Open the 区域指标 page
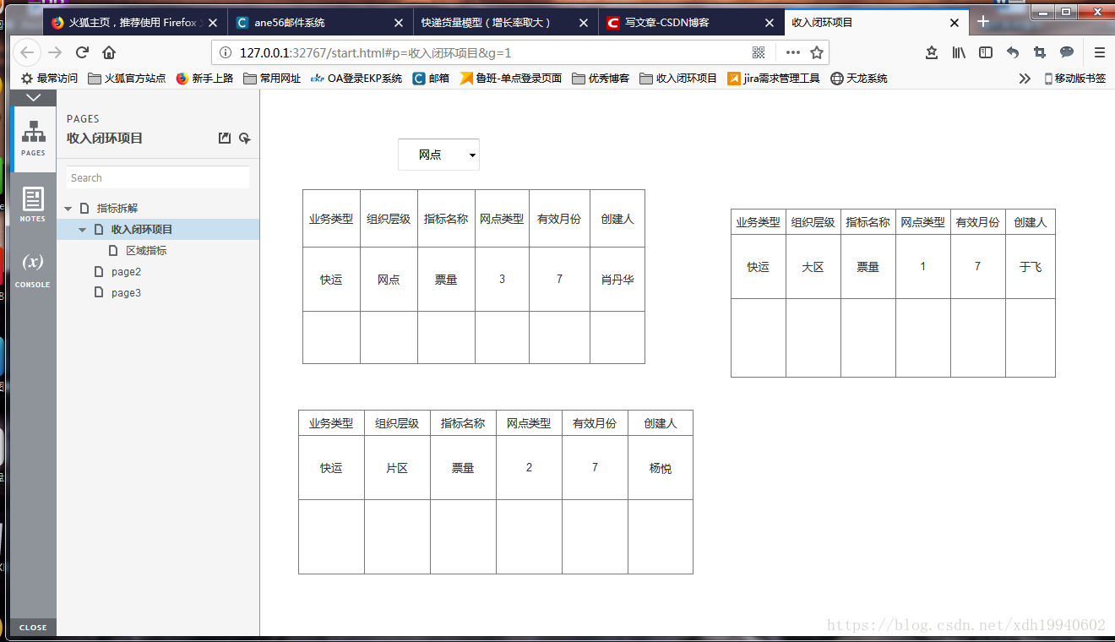Viewport: 1115px width, 642px height. [146, 251]
